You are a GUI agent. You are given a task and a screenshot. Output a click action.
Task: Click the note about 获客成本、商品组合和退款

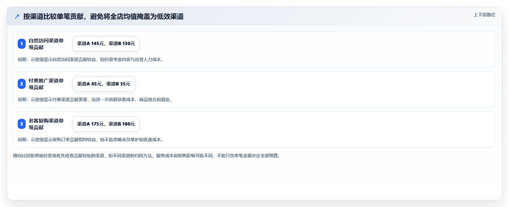pos(95,99)
